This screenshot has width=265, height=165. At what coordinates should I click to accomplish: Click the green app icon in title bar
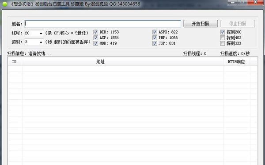(x=5, y=4)
